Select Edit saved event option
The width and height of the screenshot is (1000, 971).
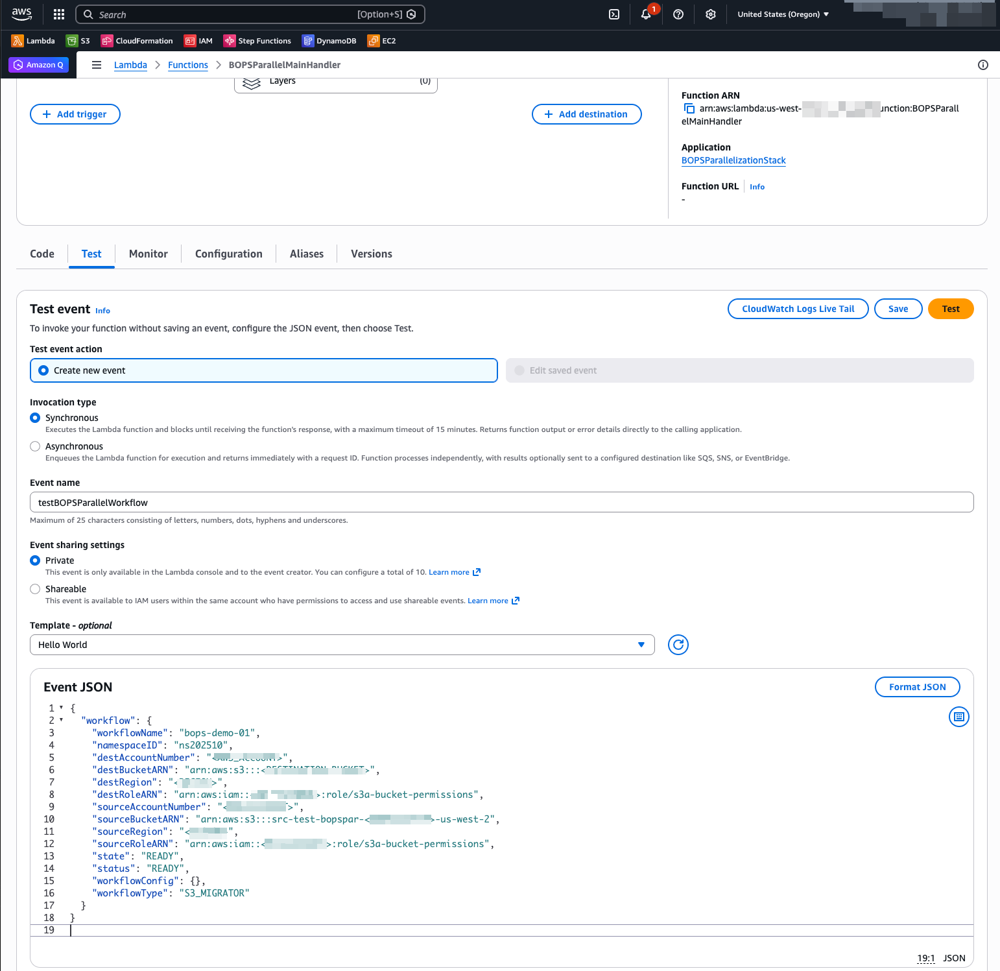click(740, 370)
